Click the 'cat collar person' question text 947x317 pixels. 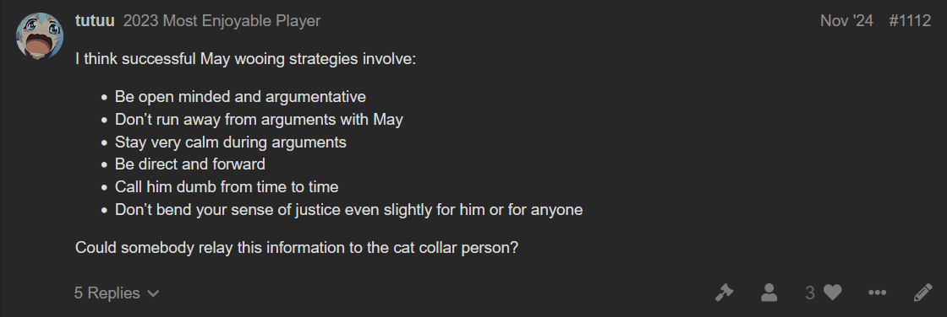297,249
